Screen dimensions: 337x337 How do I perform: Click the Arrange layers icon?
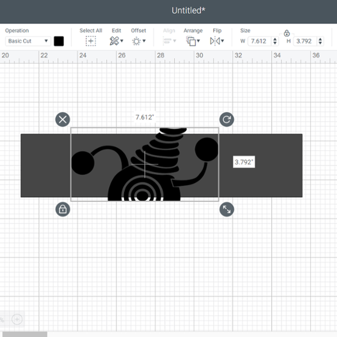click(191, 41)
